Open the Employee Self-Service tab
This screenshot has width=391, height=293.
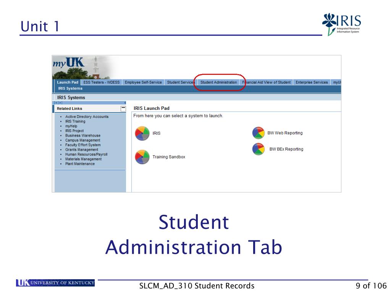click(143, 82)
